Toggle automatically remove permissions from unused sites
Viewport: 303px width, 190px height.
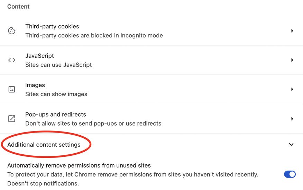click(290, 174)
